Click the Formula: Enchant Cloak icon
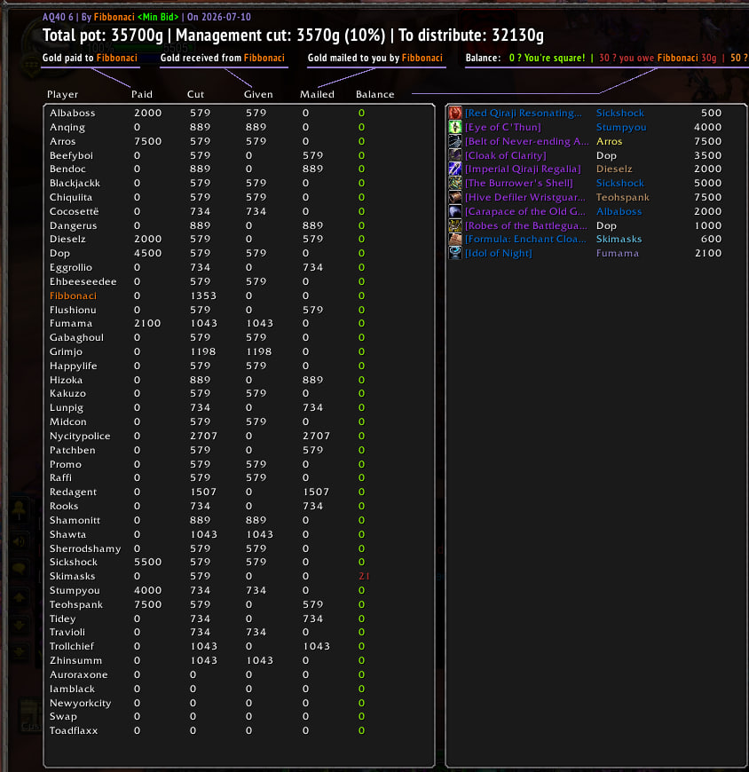Image resolution: width=749 pixels, height=772 pixels. [x=455, y=240]
